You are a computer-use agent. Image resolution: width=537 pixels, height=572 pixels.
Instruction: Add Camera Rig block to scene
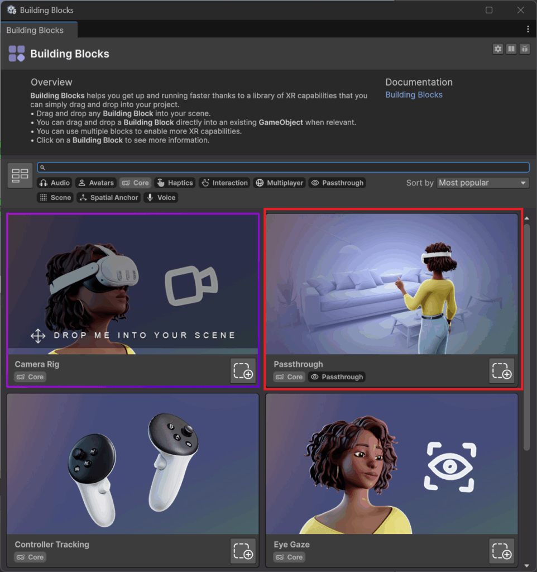coord(243,371)
